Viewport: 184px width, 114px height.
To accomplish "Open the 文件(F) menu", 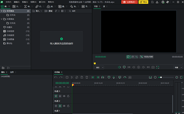I will coord(8,2).
